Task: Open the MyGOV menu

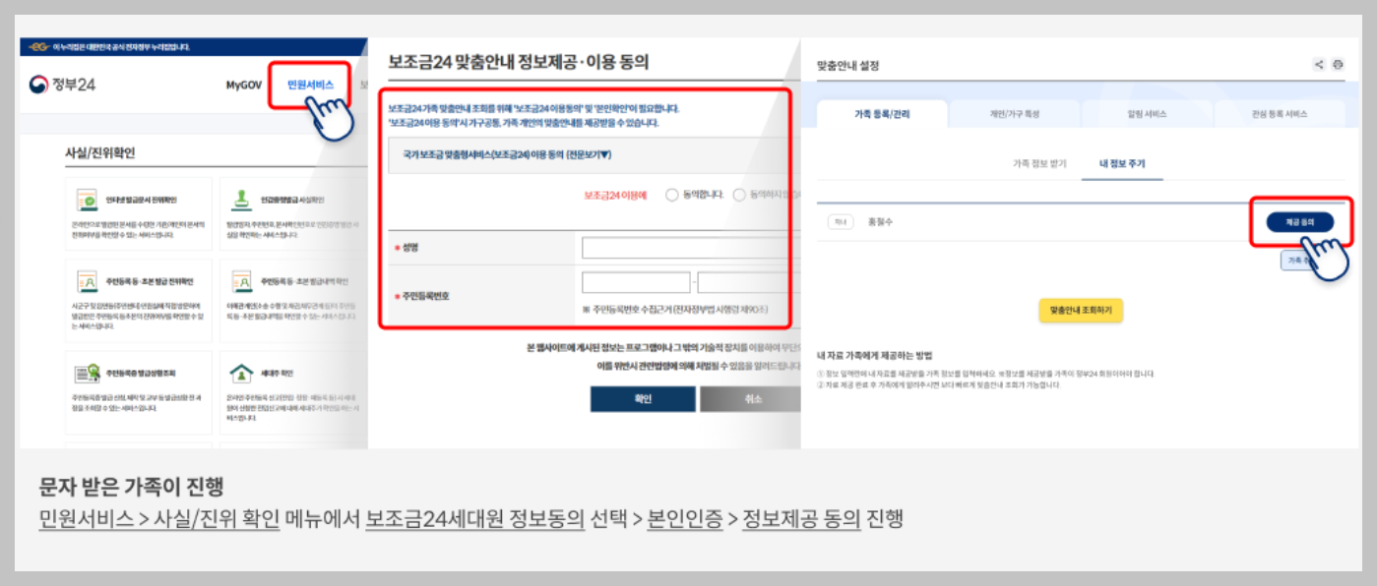Action: coord(243,86)
